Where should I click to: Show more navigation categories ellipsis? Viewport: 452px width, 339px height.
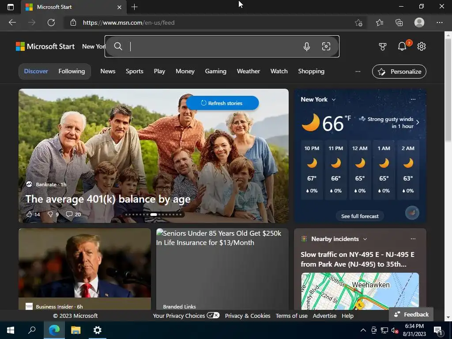(358, 72)
